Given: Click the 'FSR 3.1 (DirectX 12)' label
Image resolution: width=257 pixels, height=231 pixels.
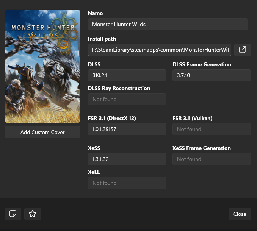Looking at the screenshot, I should click(112, 118).
